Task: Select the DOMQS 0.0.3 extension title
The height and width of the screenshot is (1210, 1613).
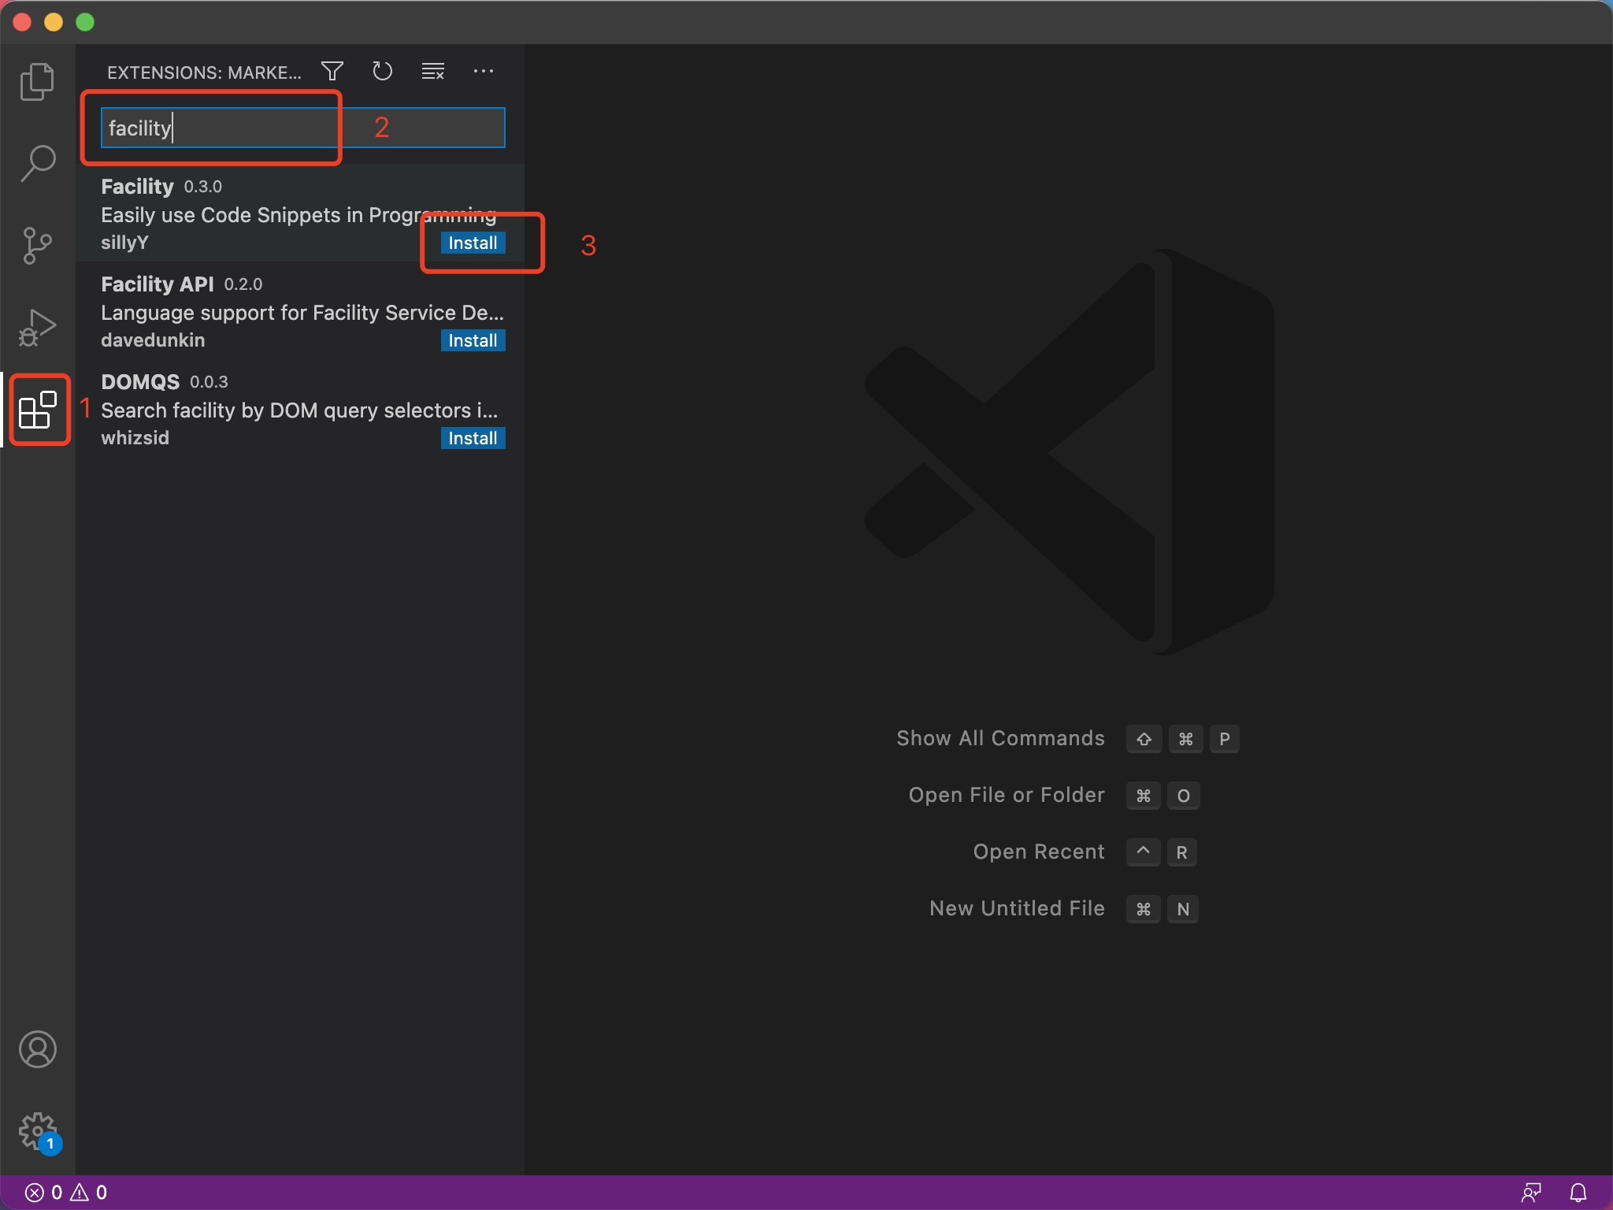Action: (140, 382)
